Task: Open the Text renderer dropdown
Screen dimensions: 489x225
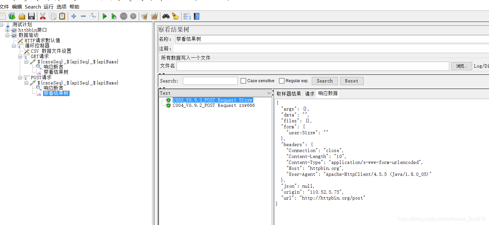Action: [x=269, y=93]
